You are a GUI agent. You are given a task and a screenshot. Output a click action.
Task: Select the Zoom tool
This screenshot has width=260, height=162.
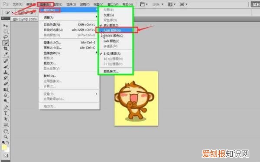(x=6, y=136)
